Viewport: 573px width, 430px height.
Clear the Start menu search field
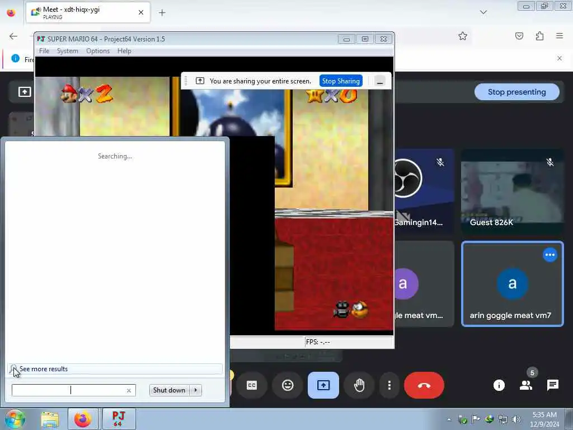pyautogui.click(x=129, y=390)
